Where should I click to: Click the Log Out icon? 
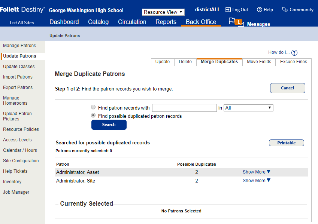point(228,10)
